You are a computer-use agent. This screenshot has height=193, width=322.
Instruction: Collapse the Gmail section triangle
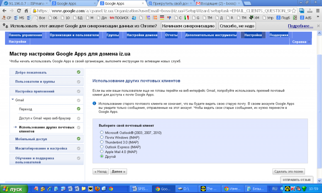pos(13,100)
